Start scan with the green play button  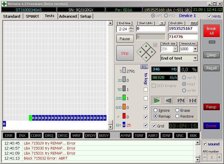157,101
